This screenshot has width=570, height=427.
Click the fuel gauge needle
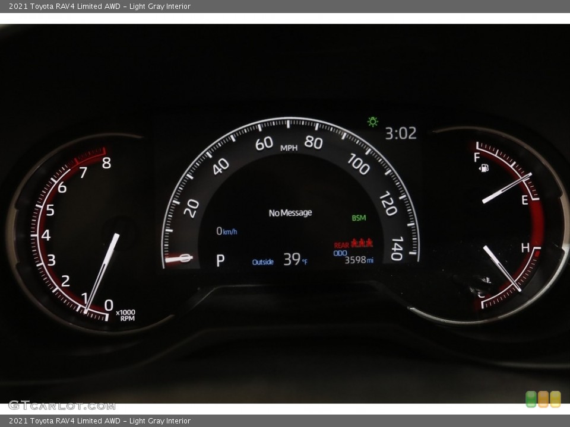(506, 188)
